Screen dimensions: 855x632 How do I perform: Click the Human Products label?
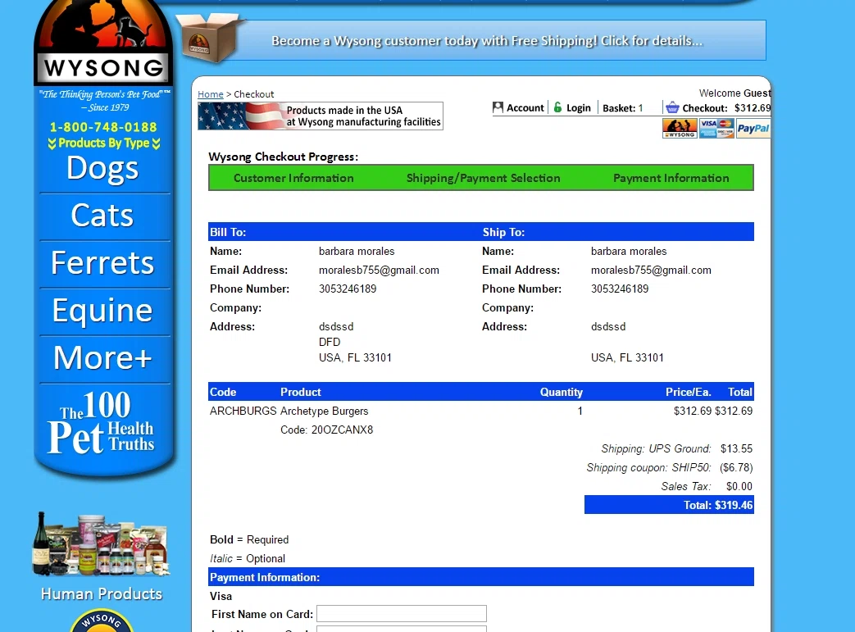(102, 593)
